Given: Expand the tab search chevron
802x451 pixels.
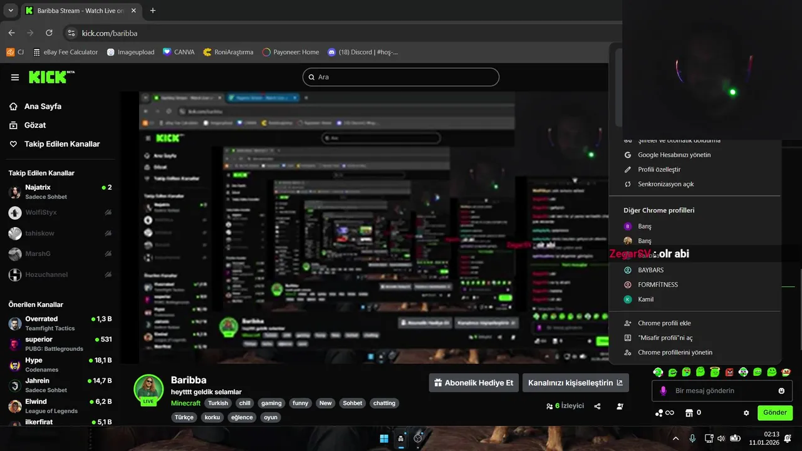Looking at the screenshot, I should (x=10, y=11).
